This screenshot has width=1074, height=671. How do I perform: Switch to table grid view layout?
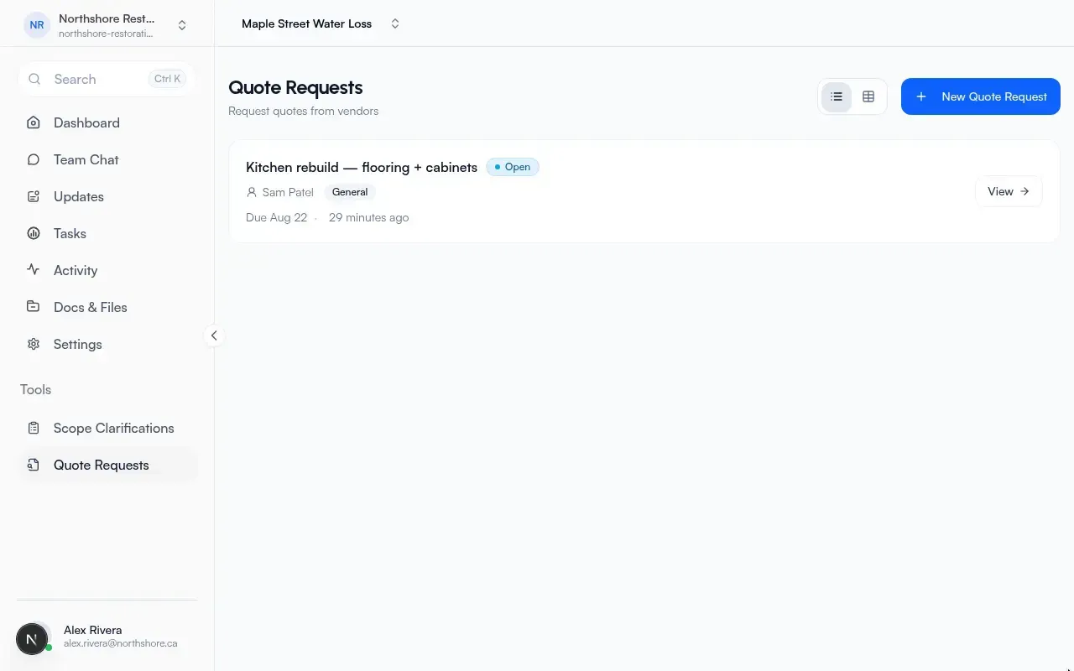click(868, 96)
